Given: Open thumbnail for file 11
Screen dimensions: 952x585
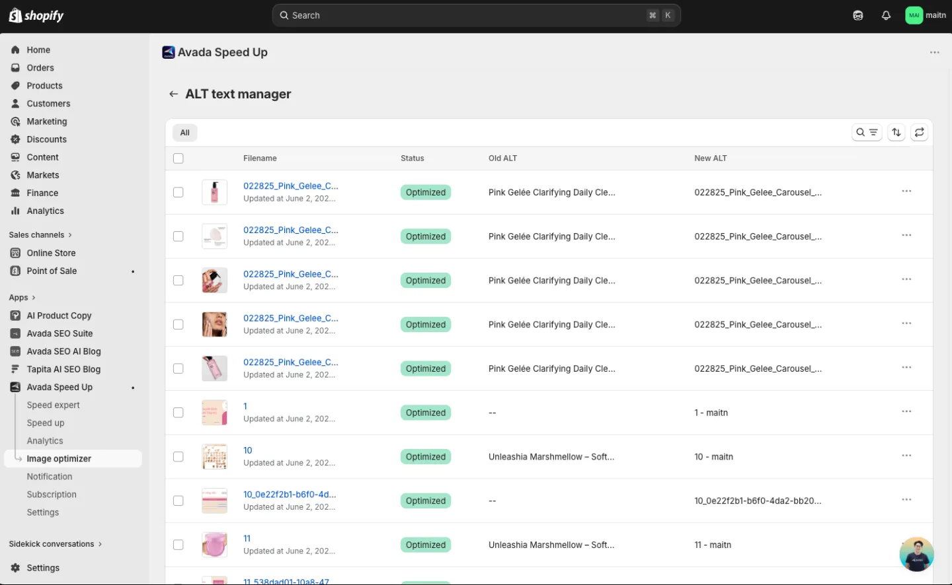Looking at the screenshot, I should pos(214,545).
